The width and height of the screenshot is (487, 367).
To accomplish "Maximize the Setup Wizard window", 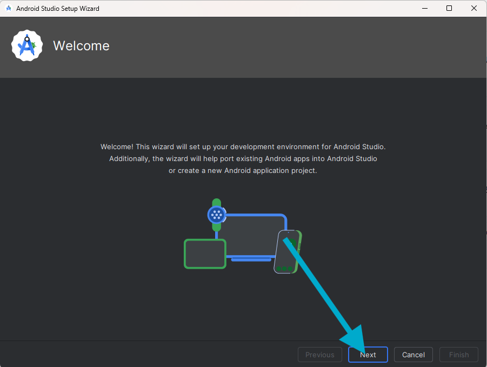I will coord(449,9).
